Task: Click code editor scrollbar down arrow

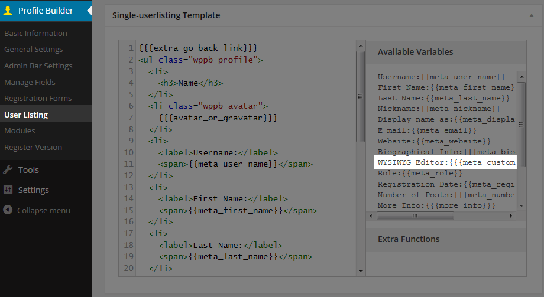Action: pos(361,272)
